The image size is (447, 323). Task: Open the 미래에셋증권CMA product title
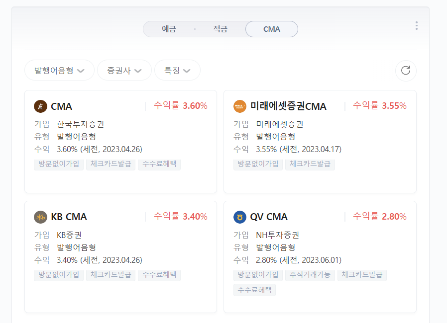(288, 106)
